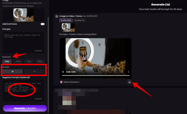Open the Video Enhancer link
Viewport: 187px width, 114px height.
click(x=71, y=82)
